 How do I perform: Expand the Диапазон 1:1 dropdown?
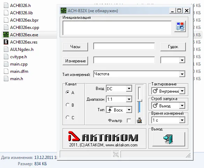[x=119, y=99]
